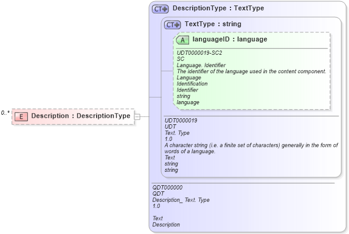Click the red E element icon beside Description

pos(21,116)
